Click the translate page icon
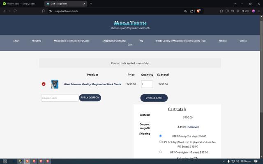This screenshot has height=164, width=263. coord(185,11)
